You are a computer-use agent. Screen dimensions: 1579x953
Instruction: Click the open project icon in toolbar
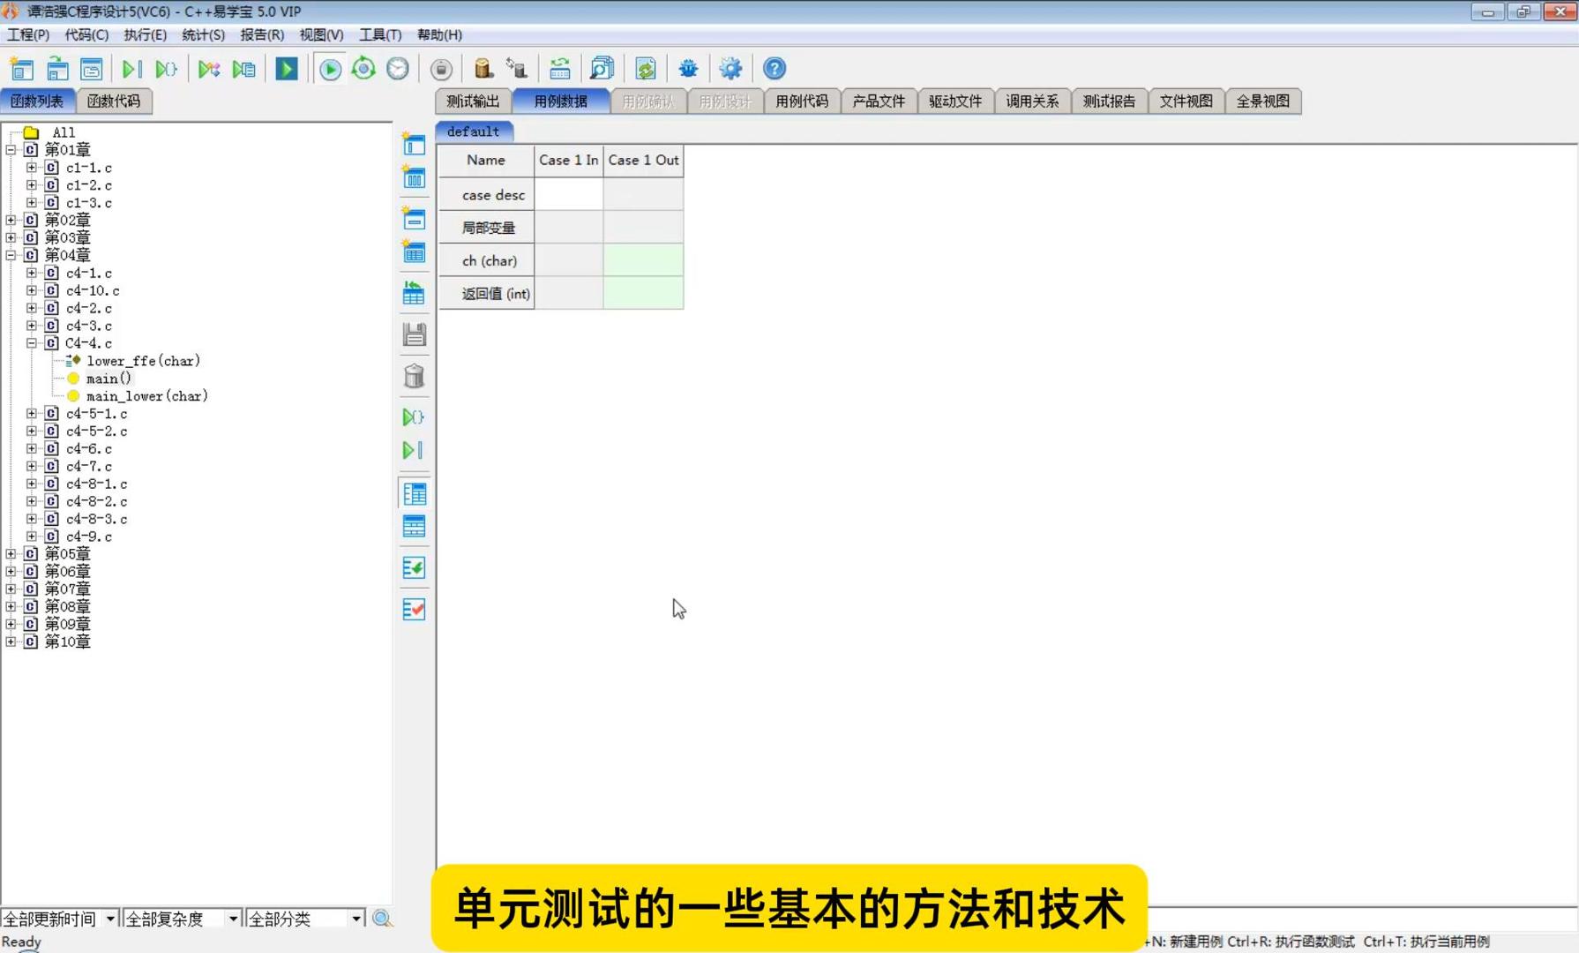[57, 69]
